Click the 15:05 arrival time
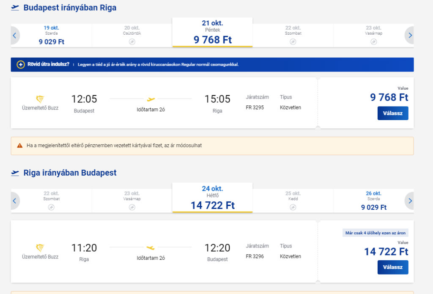The width and height of the screenshot is (433, 294). pos(217,99)
